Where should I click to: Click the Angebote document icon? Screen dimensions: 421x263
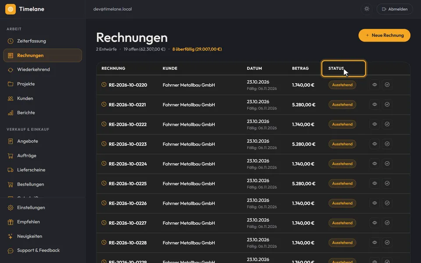click(11, 141)
